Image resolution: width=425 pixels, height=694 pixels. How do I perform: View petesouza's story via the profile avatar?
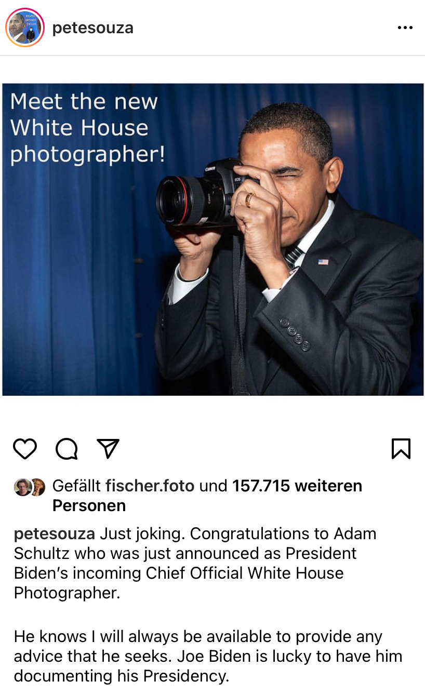pos(24,28)
